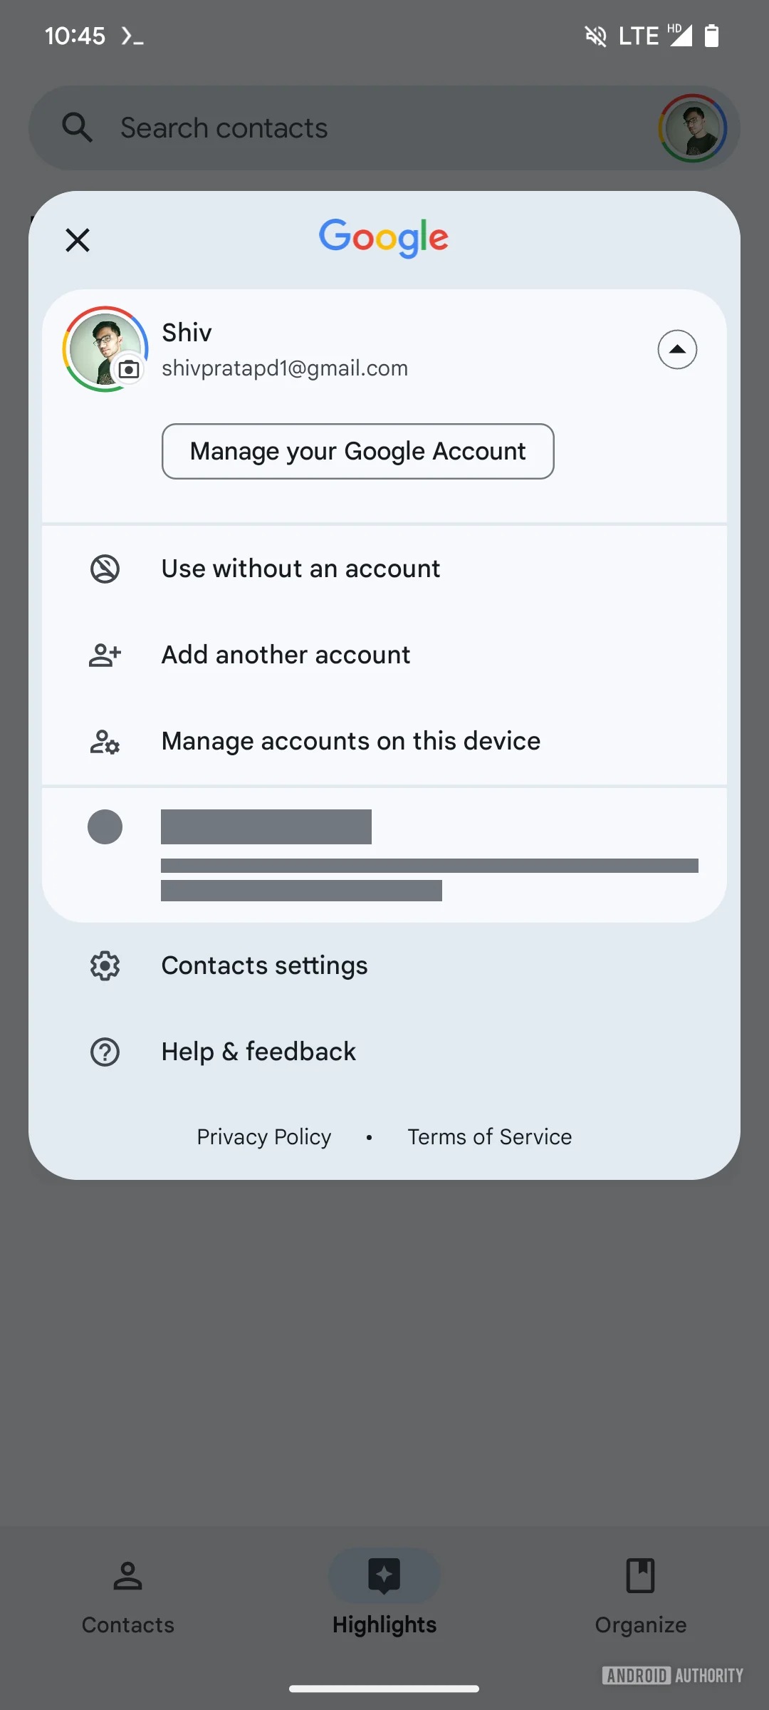Open Help & feedback question icon
Screen dimensions: 769x1710
[105, 1052]
